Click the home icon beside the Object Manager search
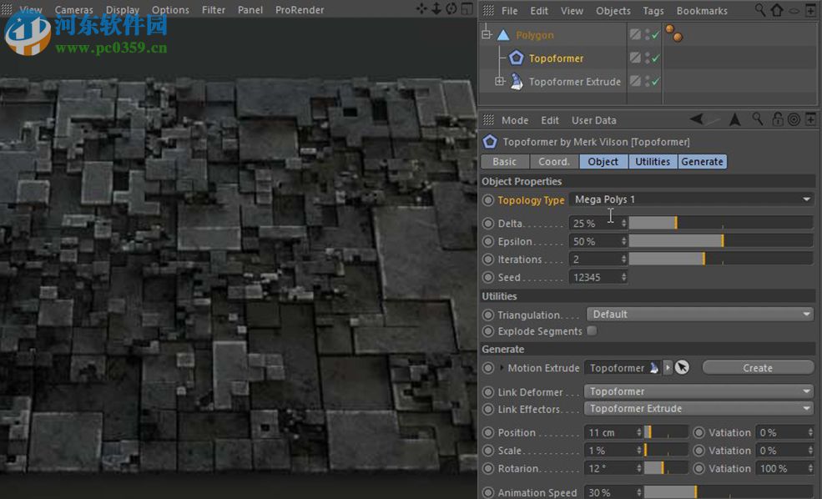 tap(776, 10)
